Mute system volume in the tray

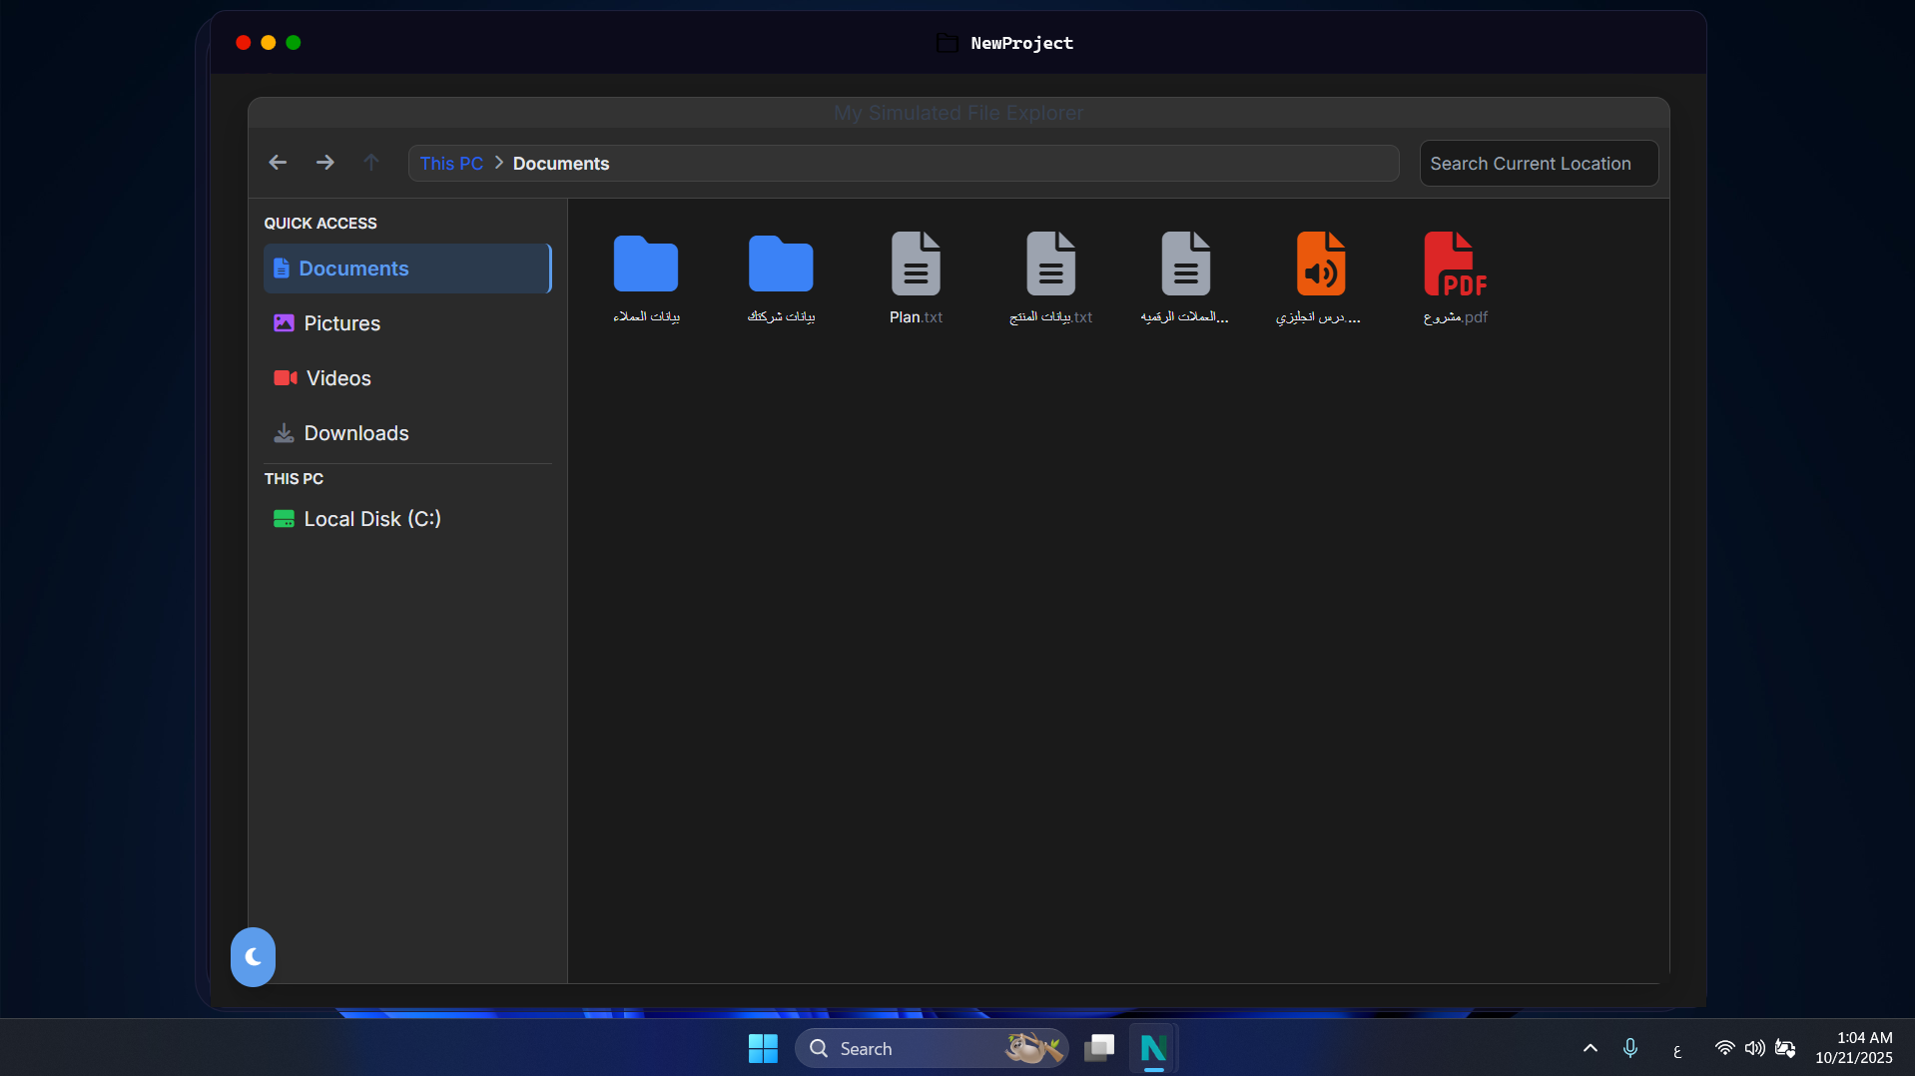click(1755, 1048)
